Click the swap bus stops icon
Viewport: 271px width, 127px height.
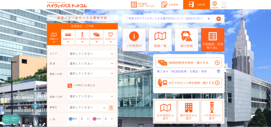pyautogui.click(x=70, y=85)
